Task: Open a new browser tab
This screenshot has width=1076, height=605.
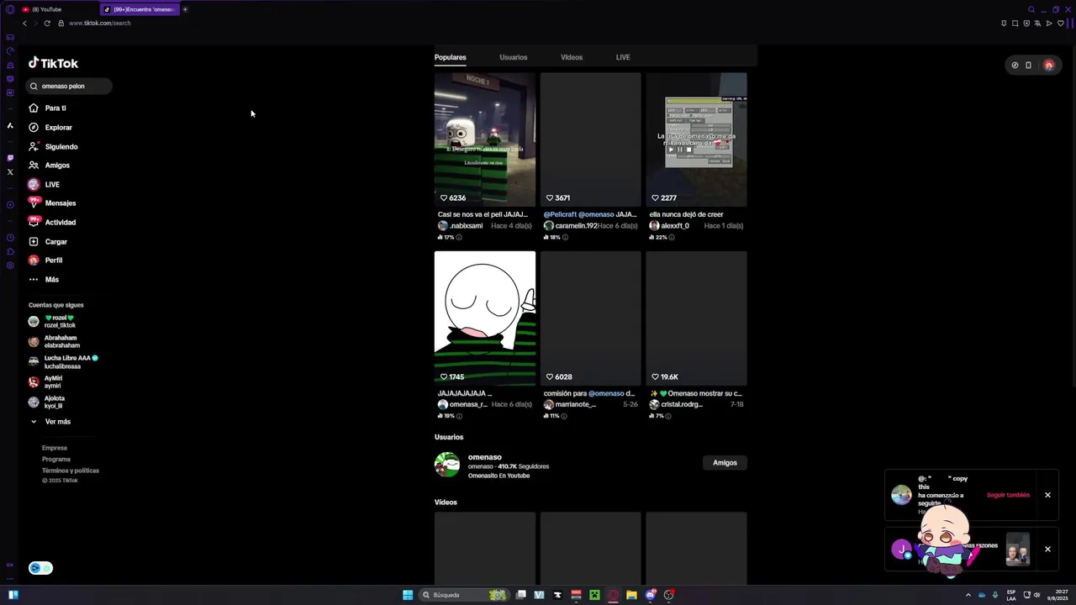Action: coord(185,9)
